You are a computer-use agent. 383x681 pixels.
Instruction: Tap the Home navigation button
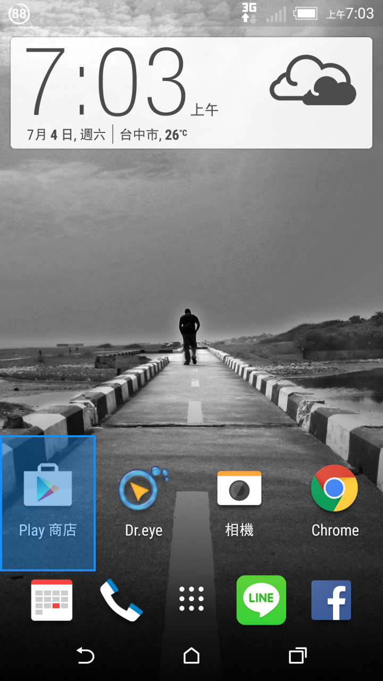(191, 655)
